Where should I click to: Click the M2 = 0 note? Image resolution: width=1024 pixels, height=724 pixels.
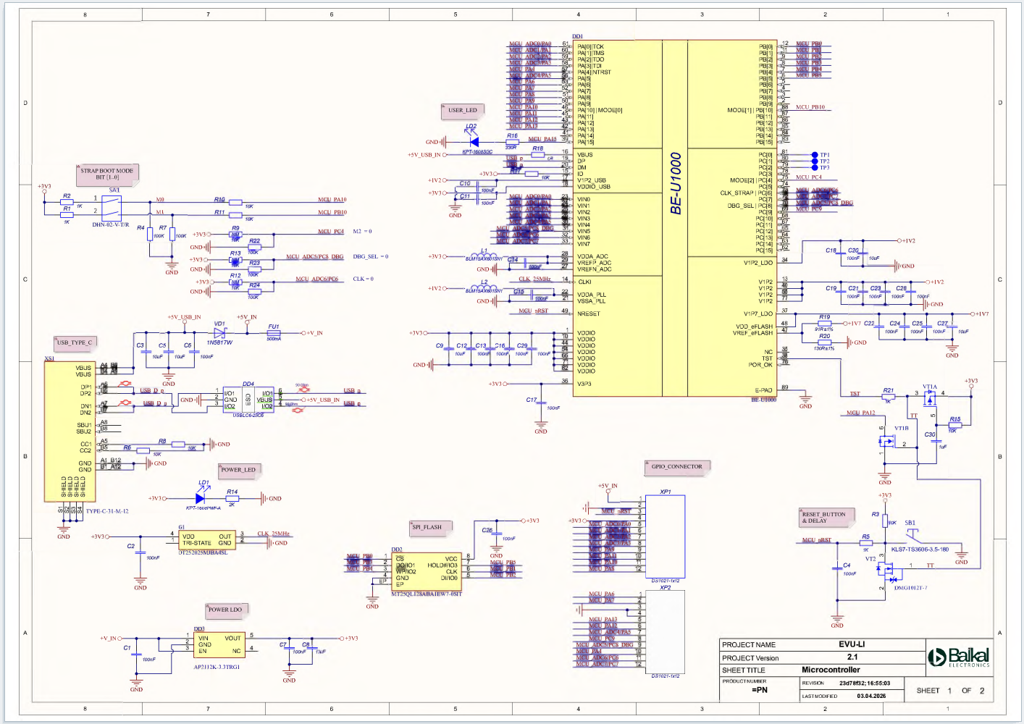(x=362, y=232)
